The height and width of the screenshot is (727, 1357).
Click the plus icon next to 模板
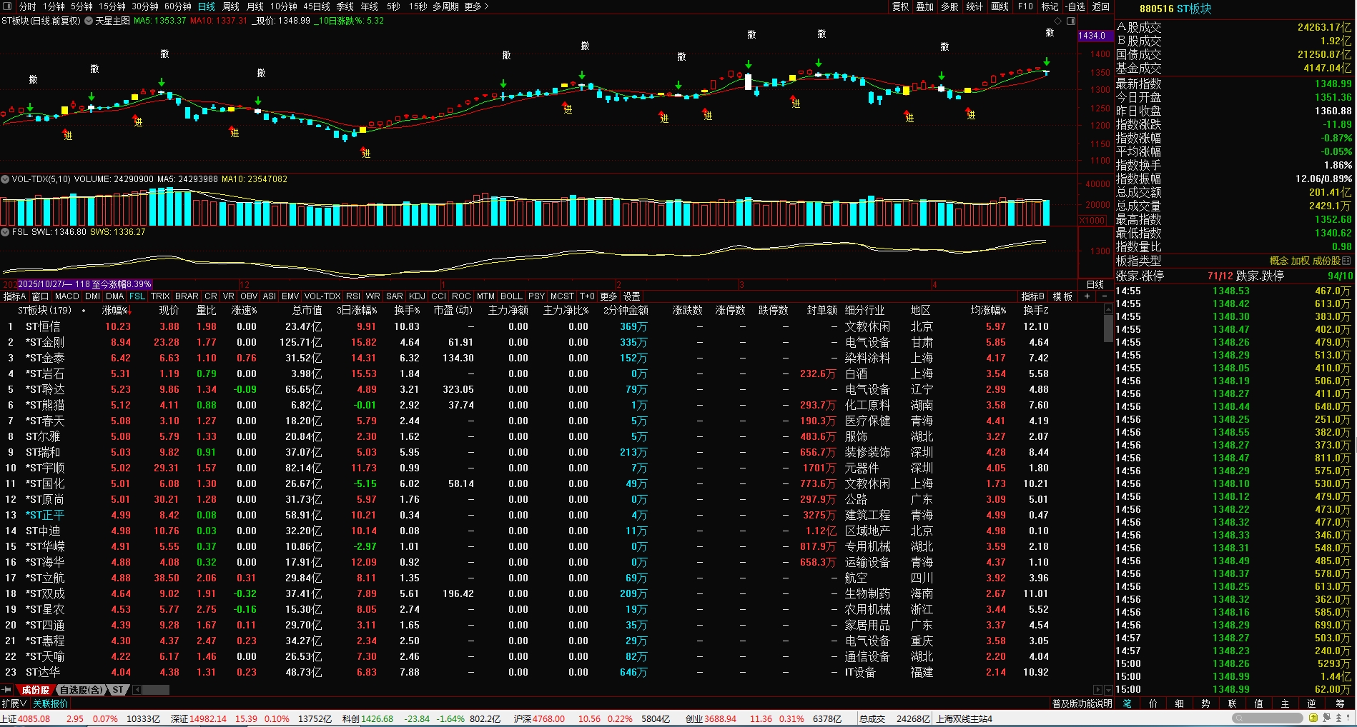coord(1087,296)
